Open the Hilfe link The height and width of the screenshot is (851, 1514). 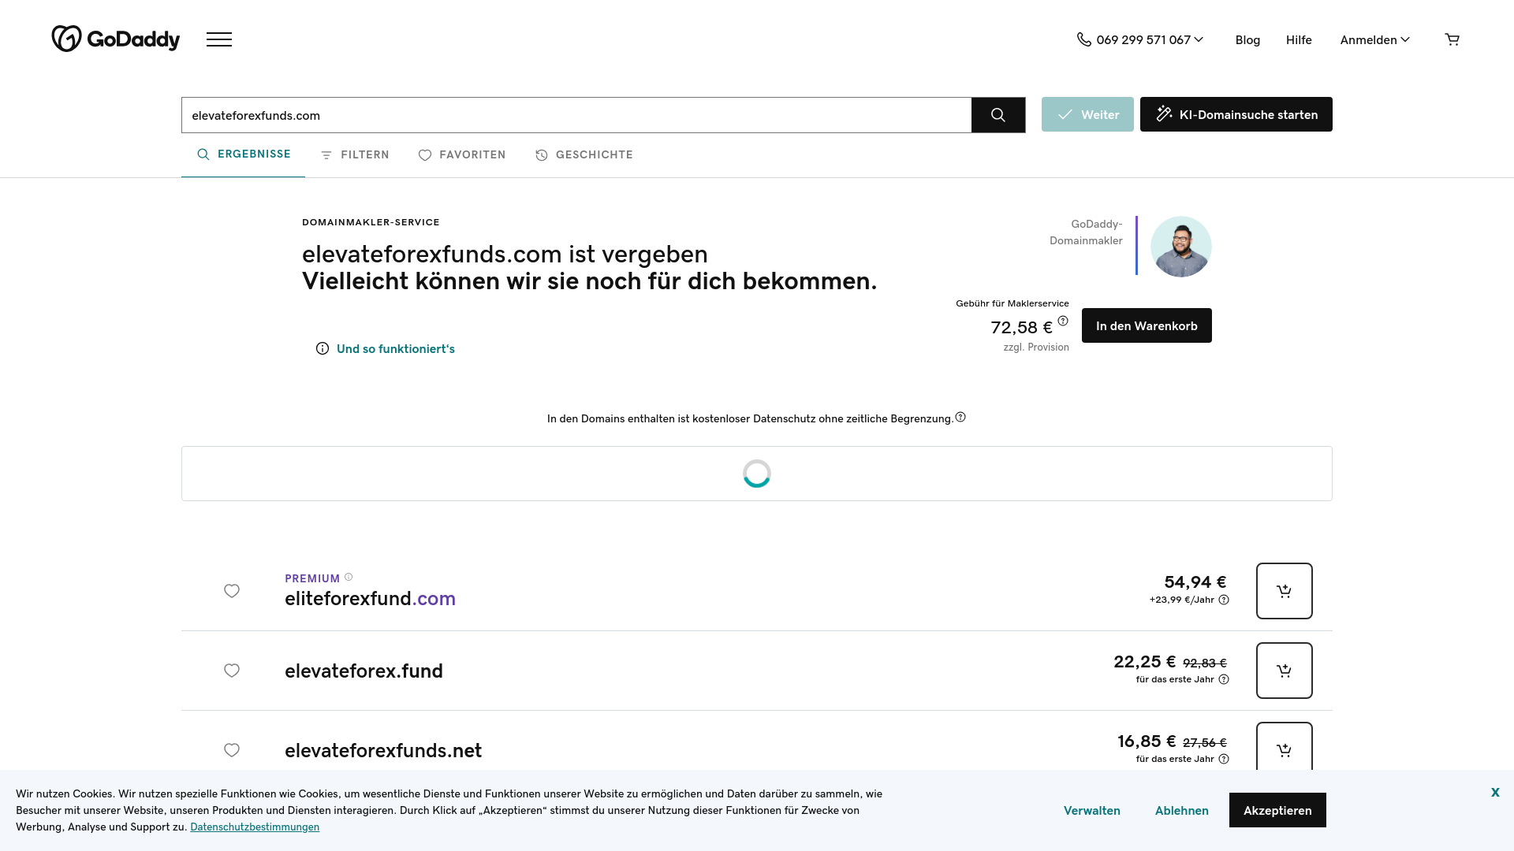(1299, 39)
